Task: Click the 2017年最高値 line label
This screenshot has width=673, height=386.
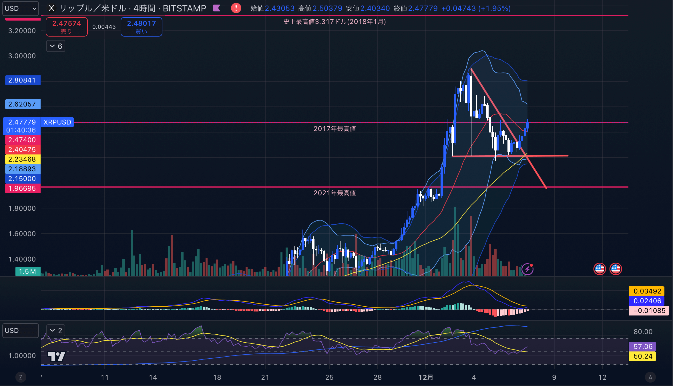Action: pyautogui.click(x=335, y=129)
